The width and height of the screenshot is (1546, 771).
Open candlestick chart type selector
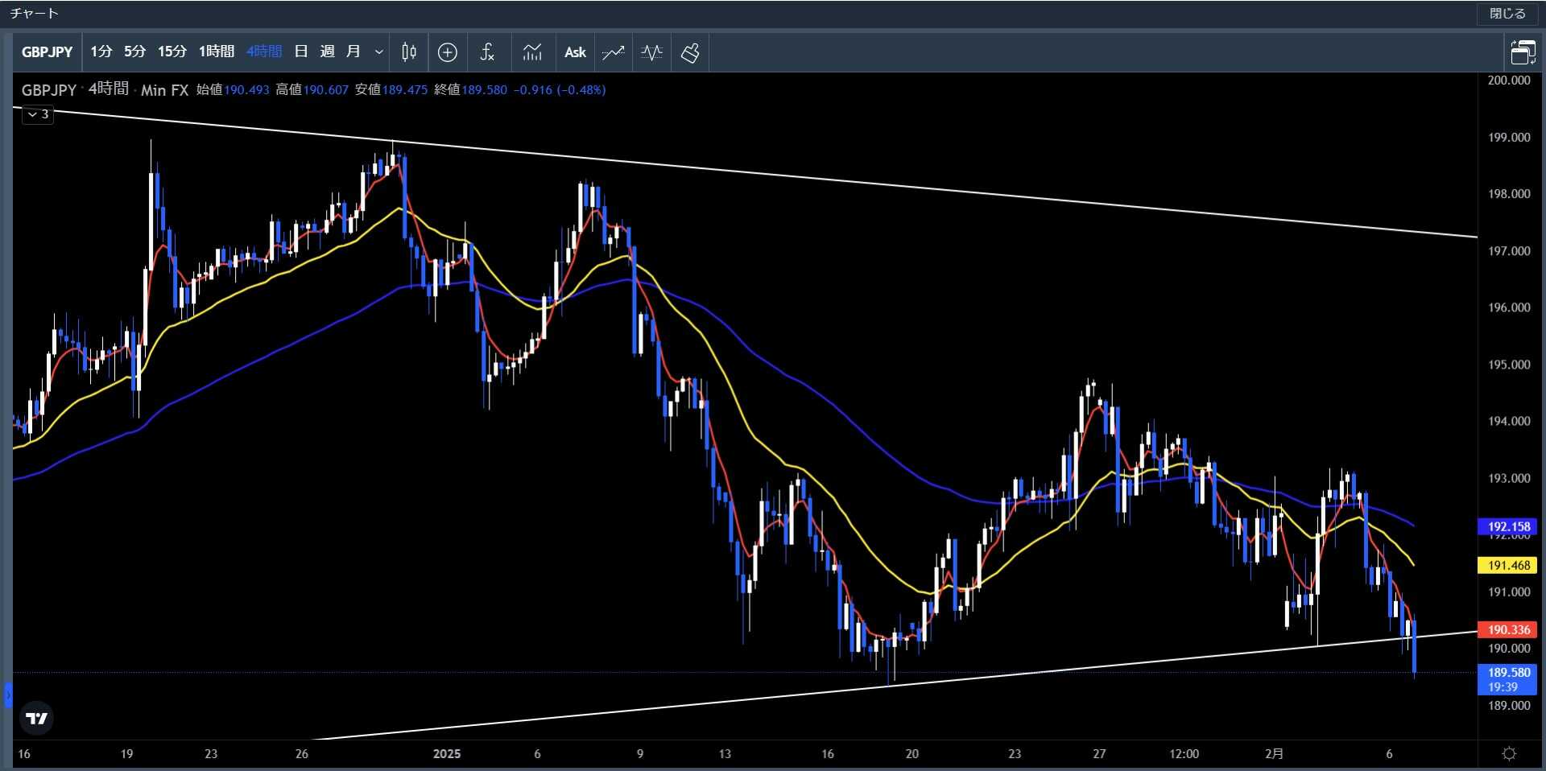pos(409,52)
